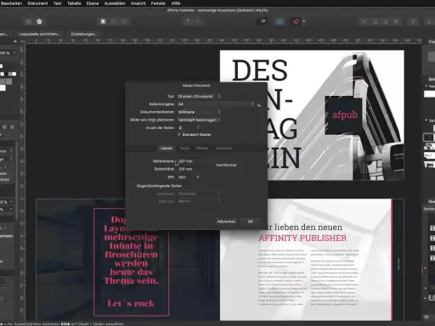
Task: Toggle the Standard-Master checkbox
Action: 179,134
